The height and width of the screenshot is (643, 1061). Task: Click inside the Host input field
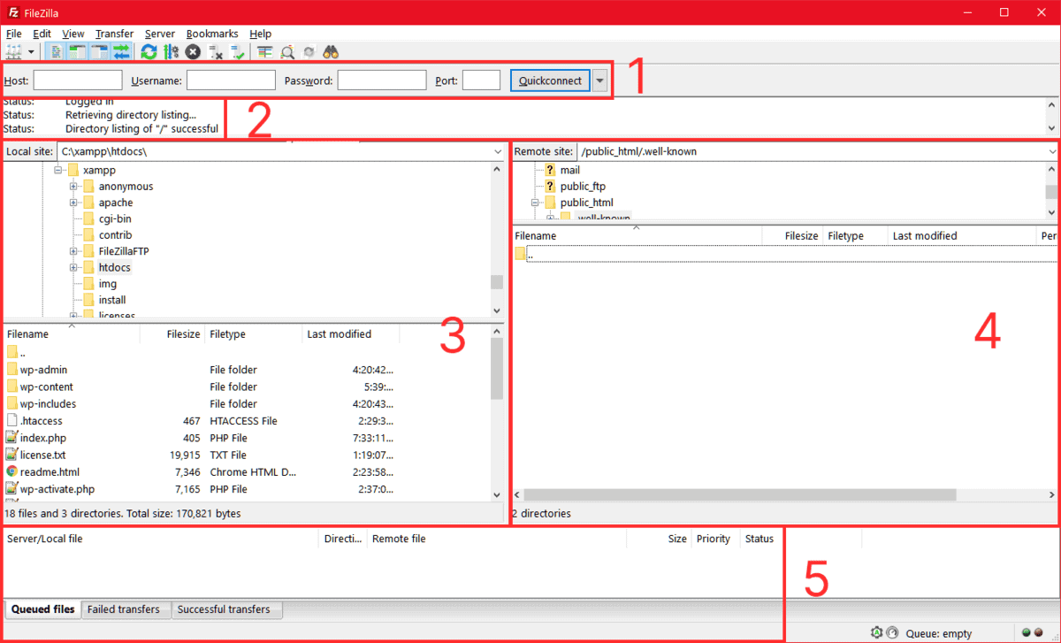(x=77, y=80)
